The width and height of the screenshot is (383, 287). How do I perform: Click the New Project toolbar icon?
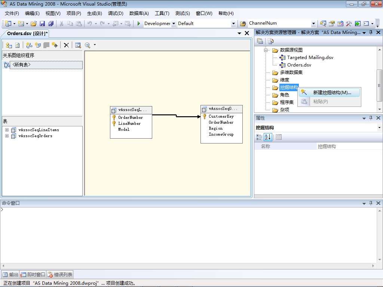[8, 24]
